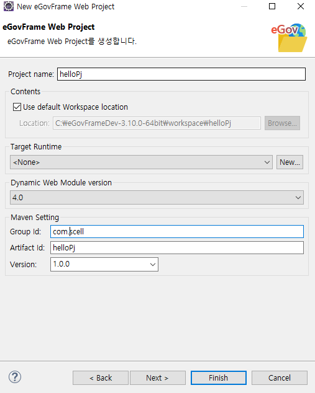This screenshot has height=393, width=315.
Task: Click the Finish button
Action: (x=219, y=378)
